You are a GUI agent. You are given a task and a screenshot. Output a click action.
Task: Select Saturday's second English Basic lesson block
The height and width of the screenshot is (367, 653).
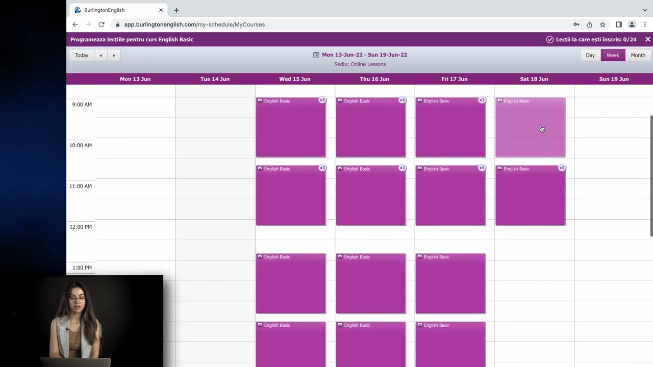click(x=531, y=195)
